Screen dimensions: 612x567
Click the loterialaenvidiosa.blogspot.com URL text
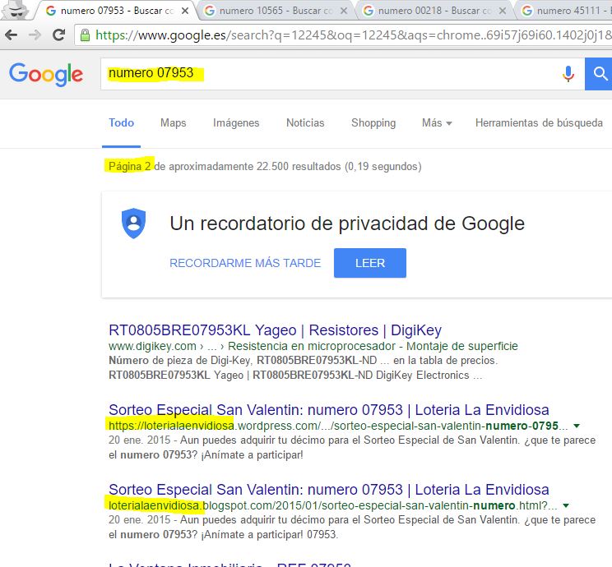[333, 505]
